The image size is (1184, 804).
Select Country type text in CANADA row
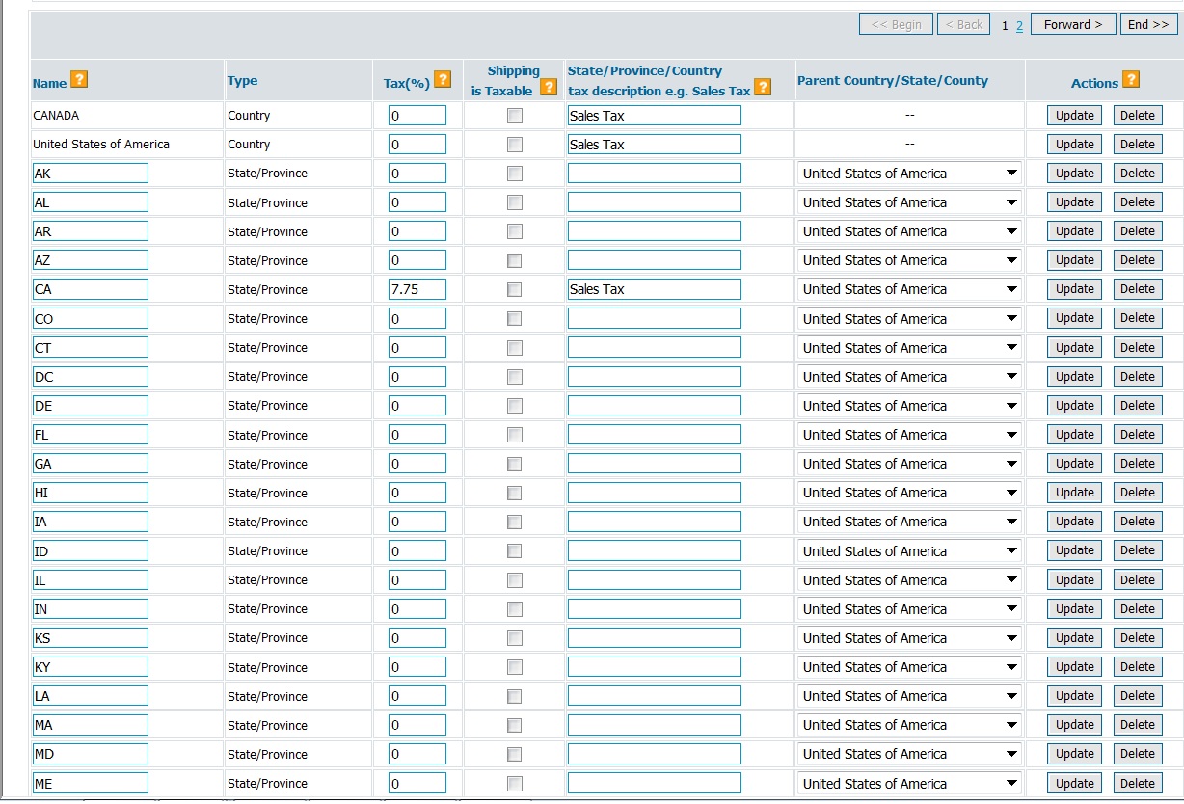(249, 116)
